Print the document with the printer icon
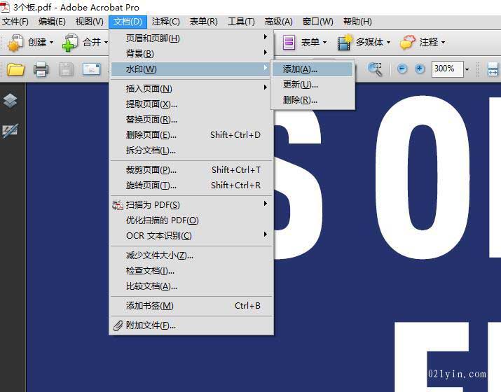 [41, 69]
